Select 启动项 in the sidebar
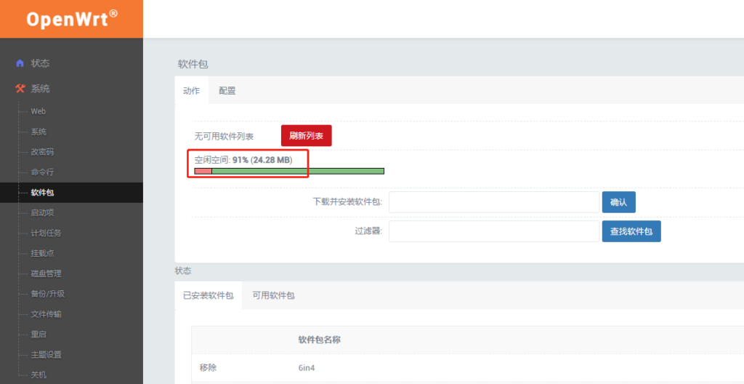This screenshot has height=384, width=744. [x=42, y=213]
